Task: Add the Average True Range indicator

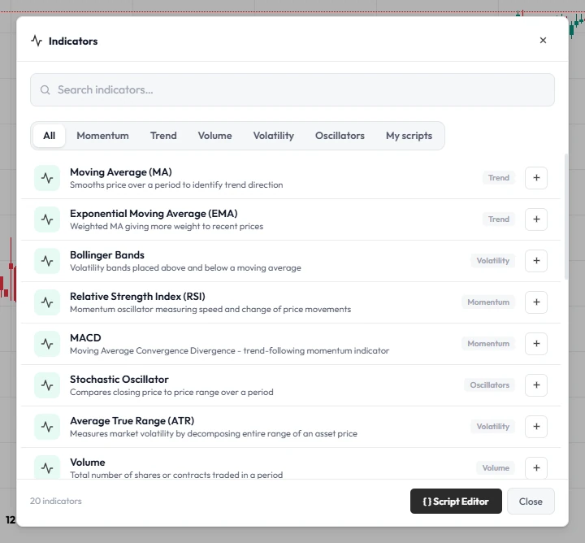Action: pyautogui.click(x=536, y=427)
